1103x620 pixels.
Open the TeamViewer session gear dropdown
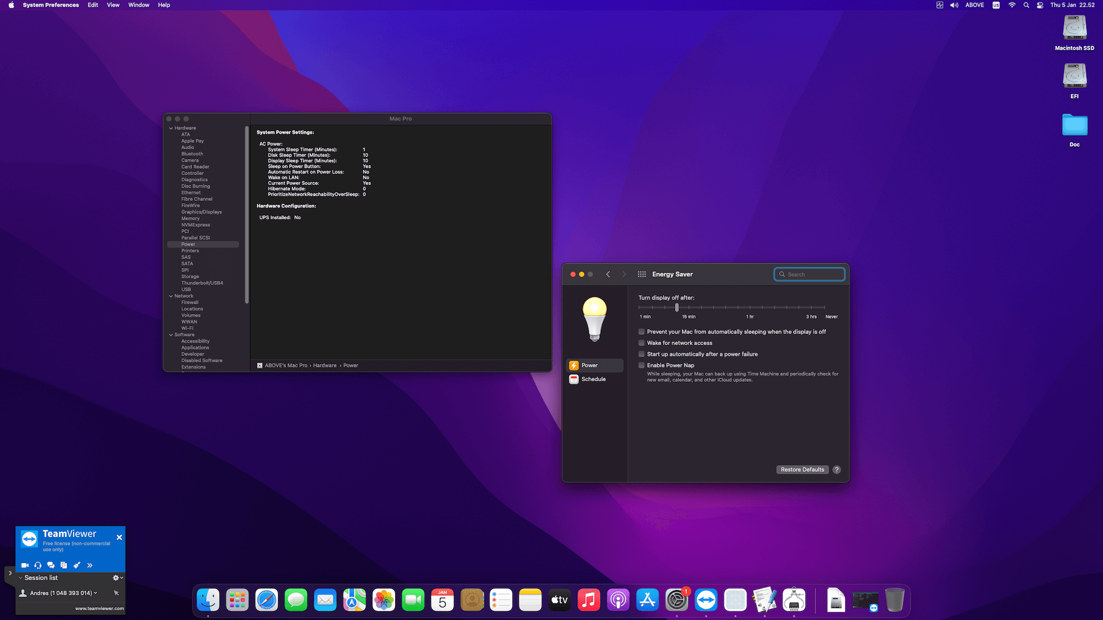[118, 578]
